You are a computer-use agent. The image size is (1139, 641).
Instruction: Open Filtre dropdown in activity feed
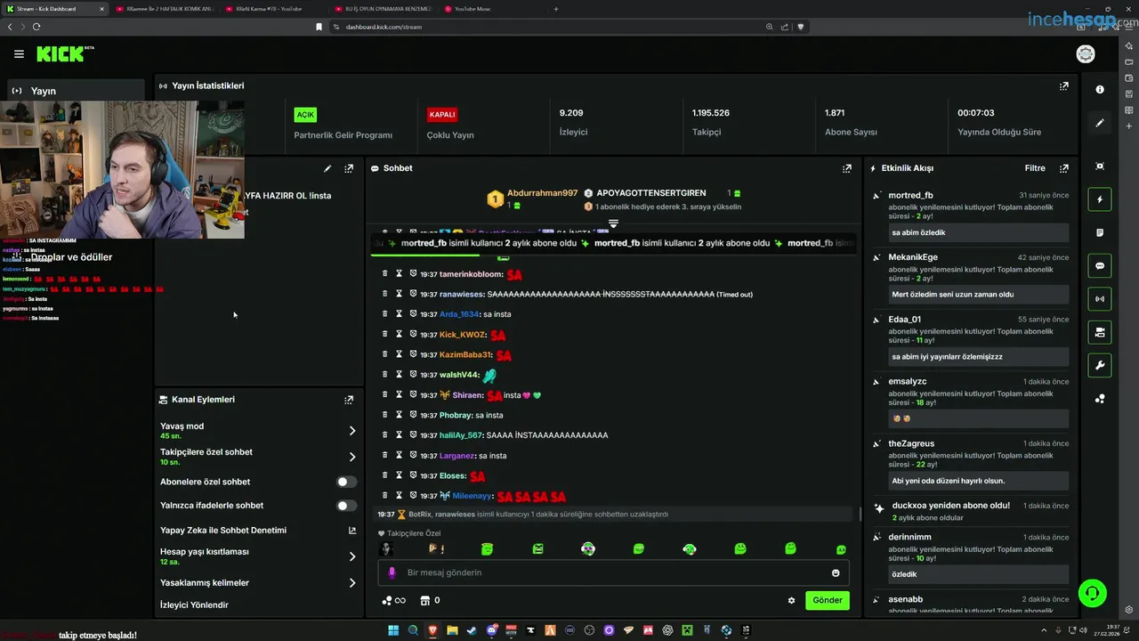pyautogui.click(x=1035, y=168)
